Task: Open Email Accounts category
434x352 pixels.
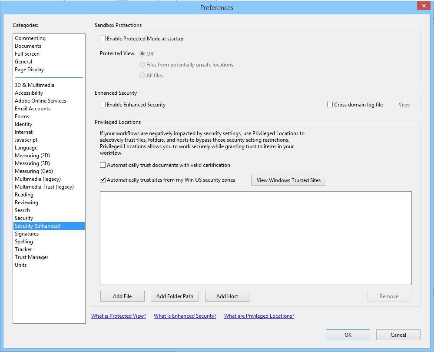Action: pyautogui.click(x=49, y=109)
